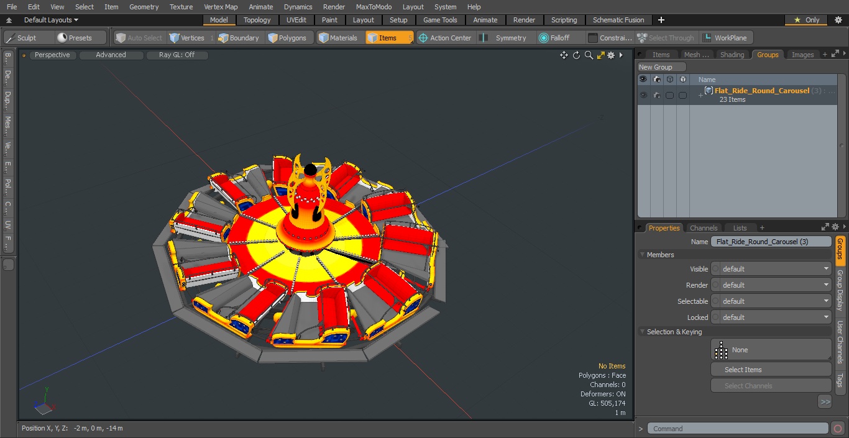Screen dimensions: 849x438
Task: Open the Selectable dropdown in Members
Action: (771, 301)
